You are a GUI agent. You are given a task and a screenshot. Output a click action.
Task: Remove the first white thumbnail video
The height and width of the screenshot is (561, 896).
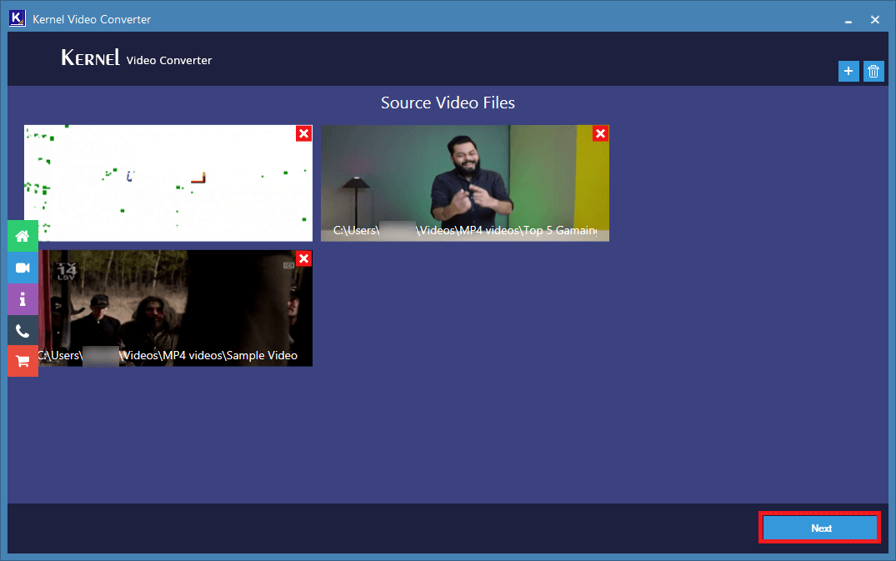(304, 133)
